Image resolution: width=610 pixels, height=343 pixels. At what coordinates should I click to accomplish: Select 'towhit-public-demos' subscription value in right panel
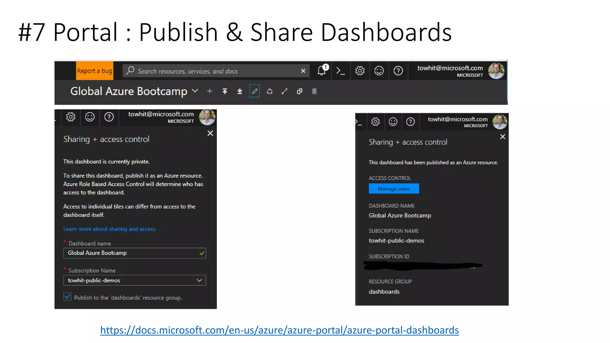396,241
